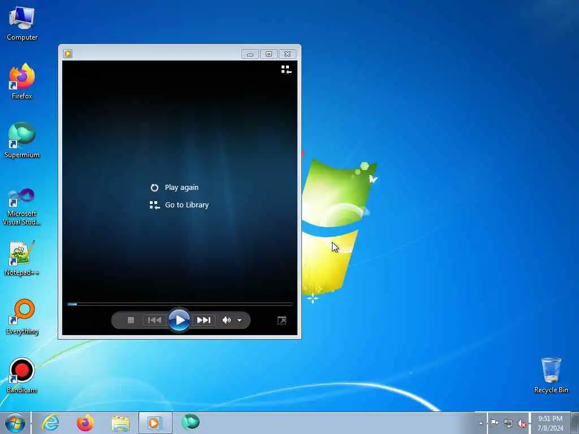Click the network tray icon
579x434 pixels.
[508, 424]
